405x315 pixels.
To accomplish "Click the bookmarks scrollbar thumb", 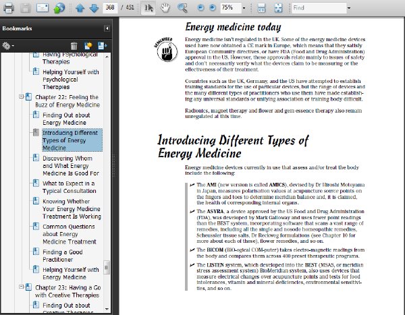I will [x=107, y=268].
